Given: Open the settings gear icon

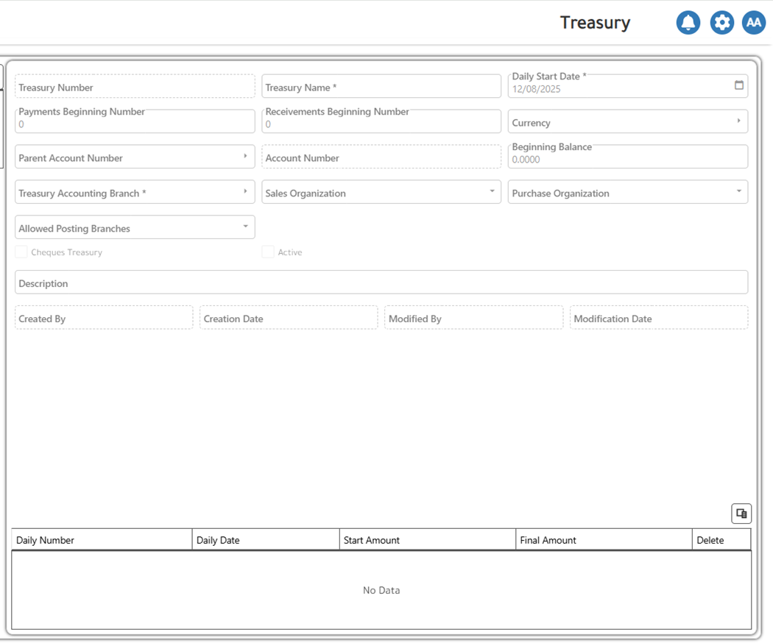Looking at the screenshot, I should click(721, 23).
